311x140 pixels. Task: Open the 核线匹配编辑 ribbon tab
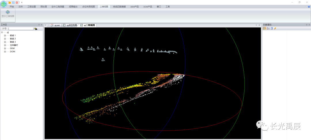click(x=119, y=6)
